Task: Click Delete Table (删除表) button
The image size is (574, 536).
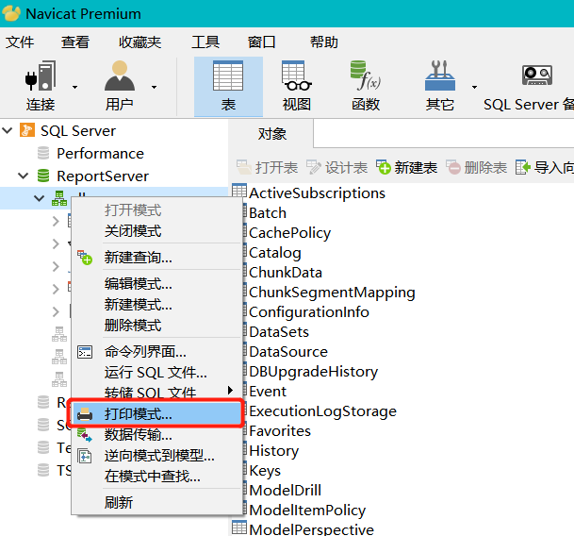Action: point(476,168)
